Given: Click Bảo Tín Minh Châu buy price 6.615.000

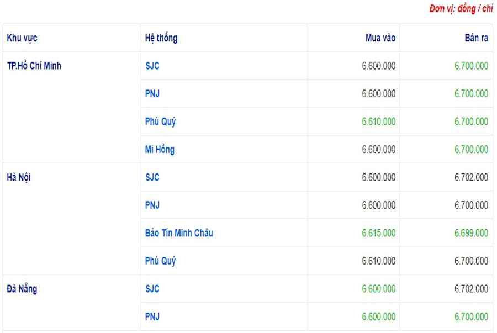Looking at the screenshot, I should point(379,233).
